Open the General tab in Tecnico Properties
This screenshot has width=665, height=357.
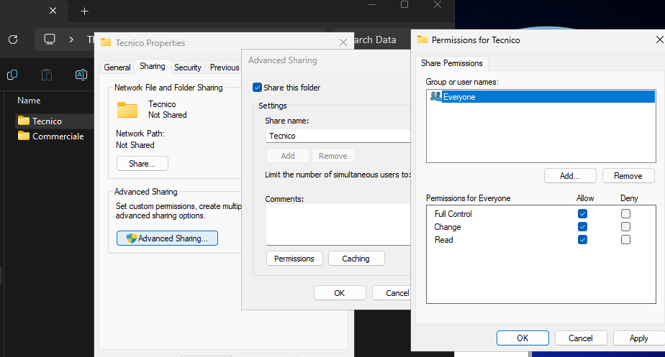[117, 68]
